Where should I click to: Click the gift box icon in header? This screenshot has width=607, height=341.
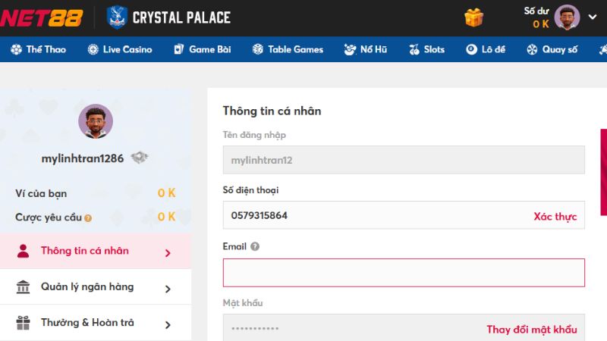(474, 17)
